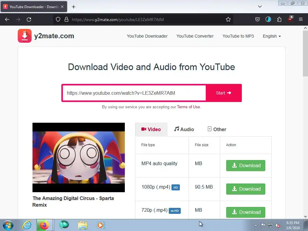Click the browser forward arrow

pos(18,20)
